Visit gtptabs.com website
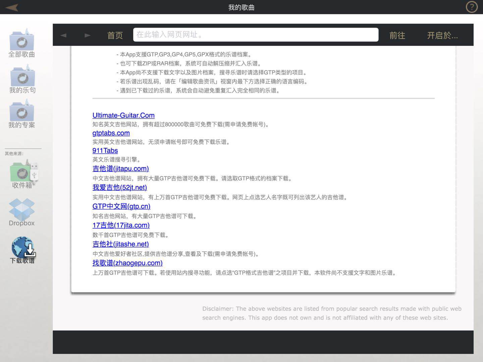 tap(111, 133)
